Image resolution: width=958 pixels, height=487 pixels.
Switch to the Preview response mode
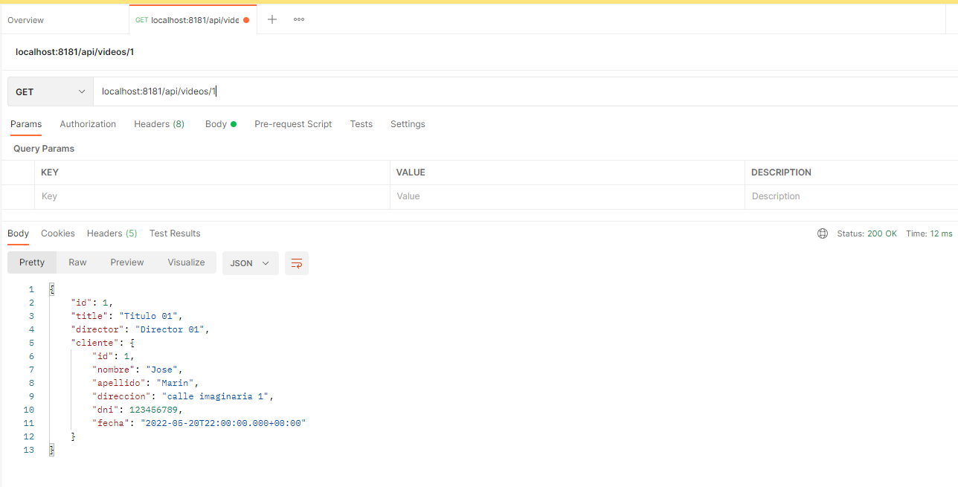[126, 262]
